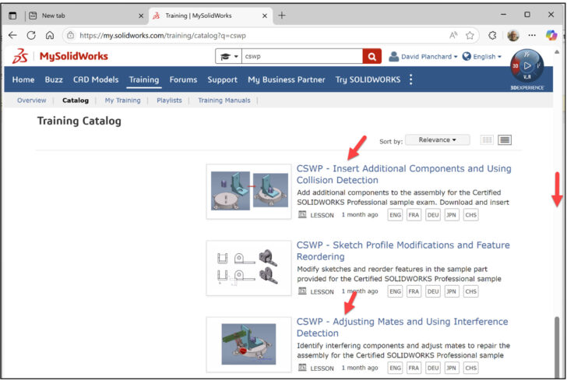Close the New tab browser tab
Screen dimensions: 567x381
tap(141, 16)
